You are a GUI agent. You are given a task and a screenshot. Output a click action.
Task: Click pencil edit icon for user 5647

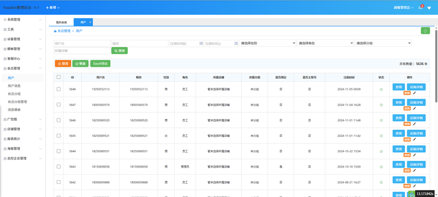(414, 109)
